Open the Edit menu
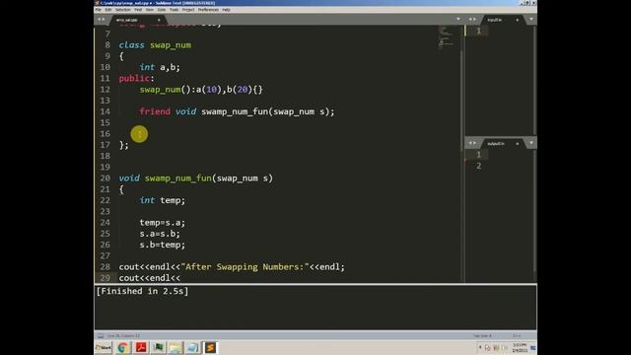631x355 pixels. point(108,10)
